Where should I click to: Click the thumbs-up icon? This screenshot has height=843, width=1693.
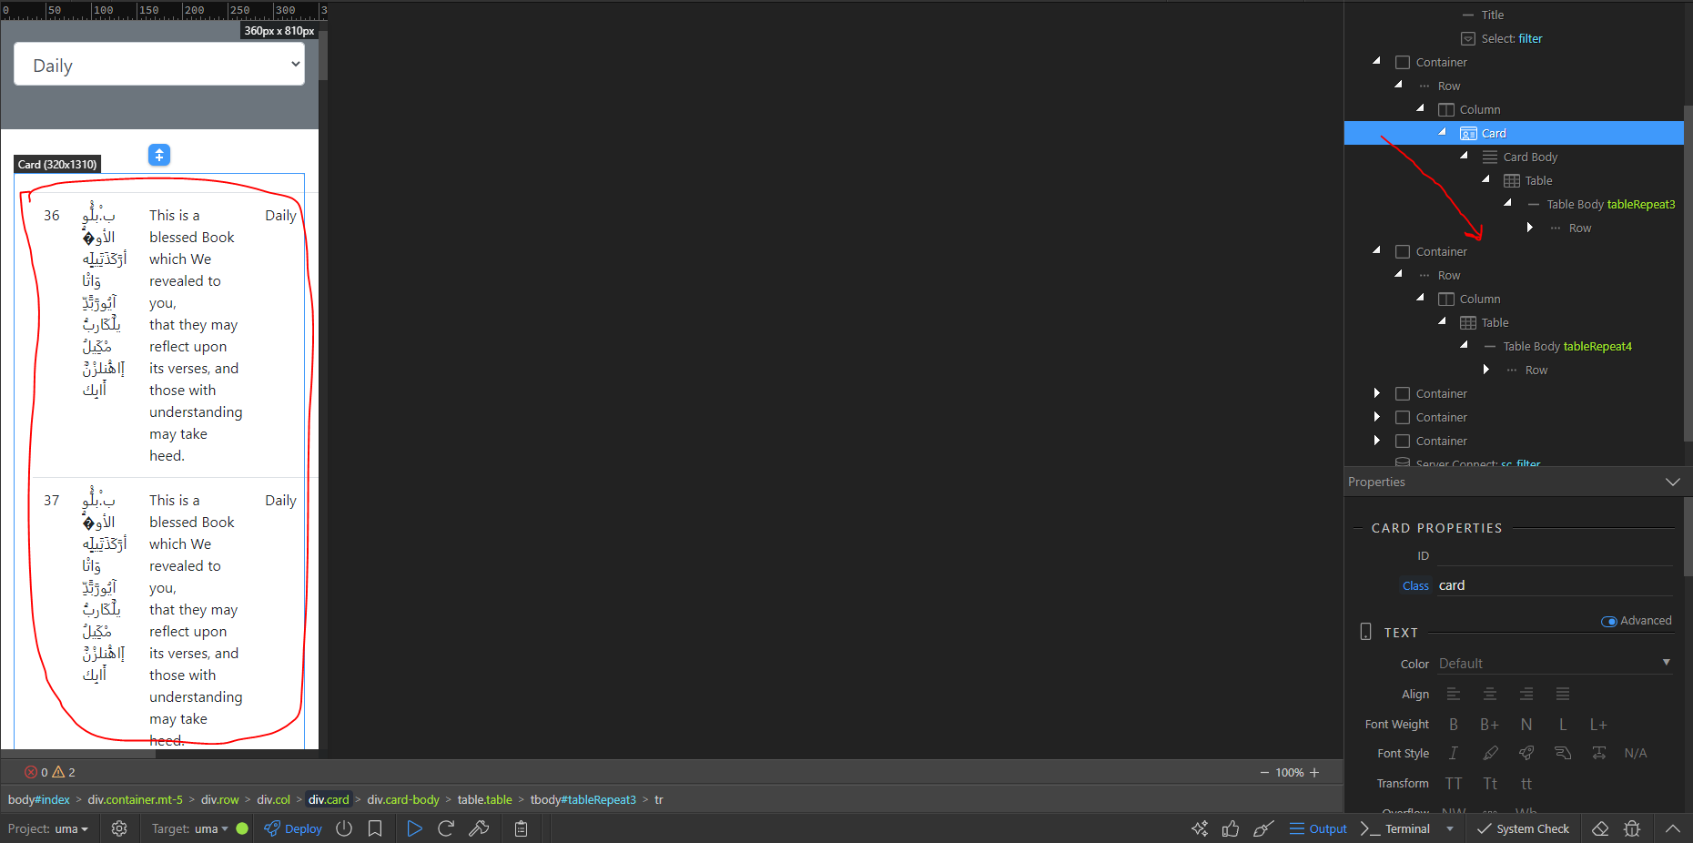1231,828
